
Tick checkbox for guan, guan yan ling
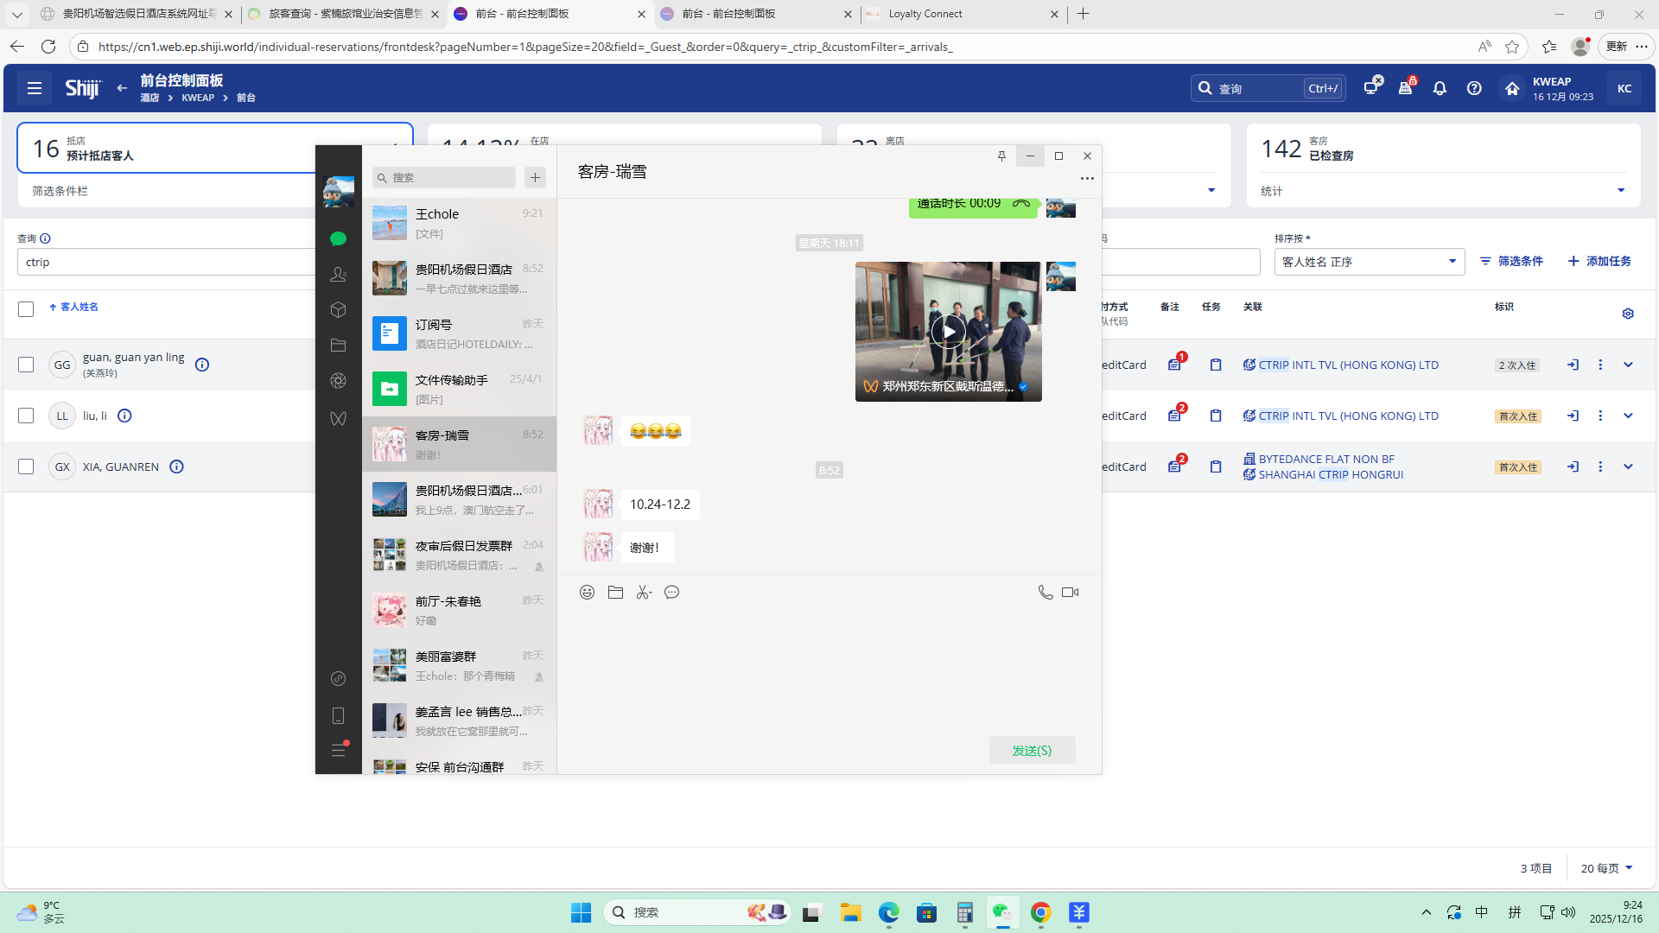26,365
